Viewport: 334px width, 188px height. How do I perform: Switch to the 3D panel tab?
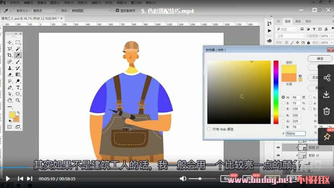pos(278,21)
